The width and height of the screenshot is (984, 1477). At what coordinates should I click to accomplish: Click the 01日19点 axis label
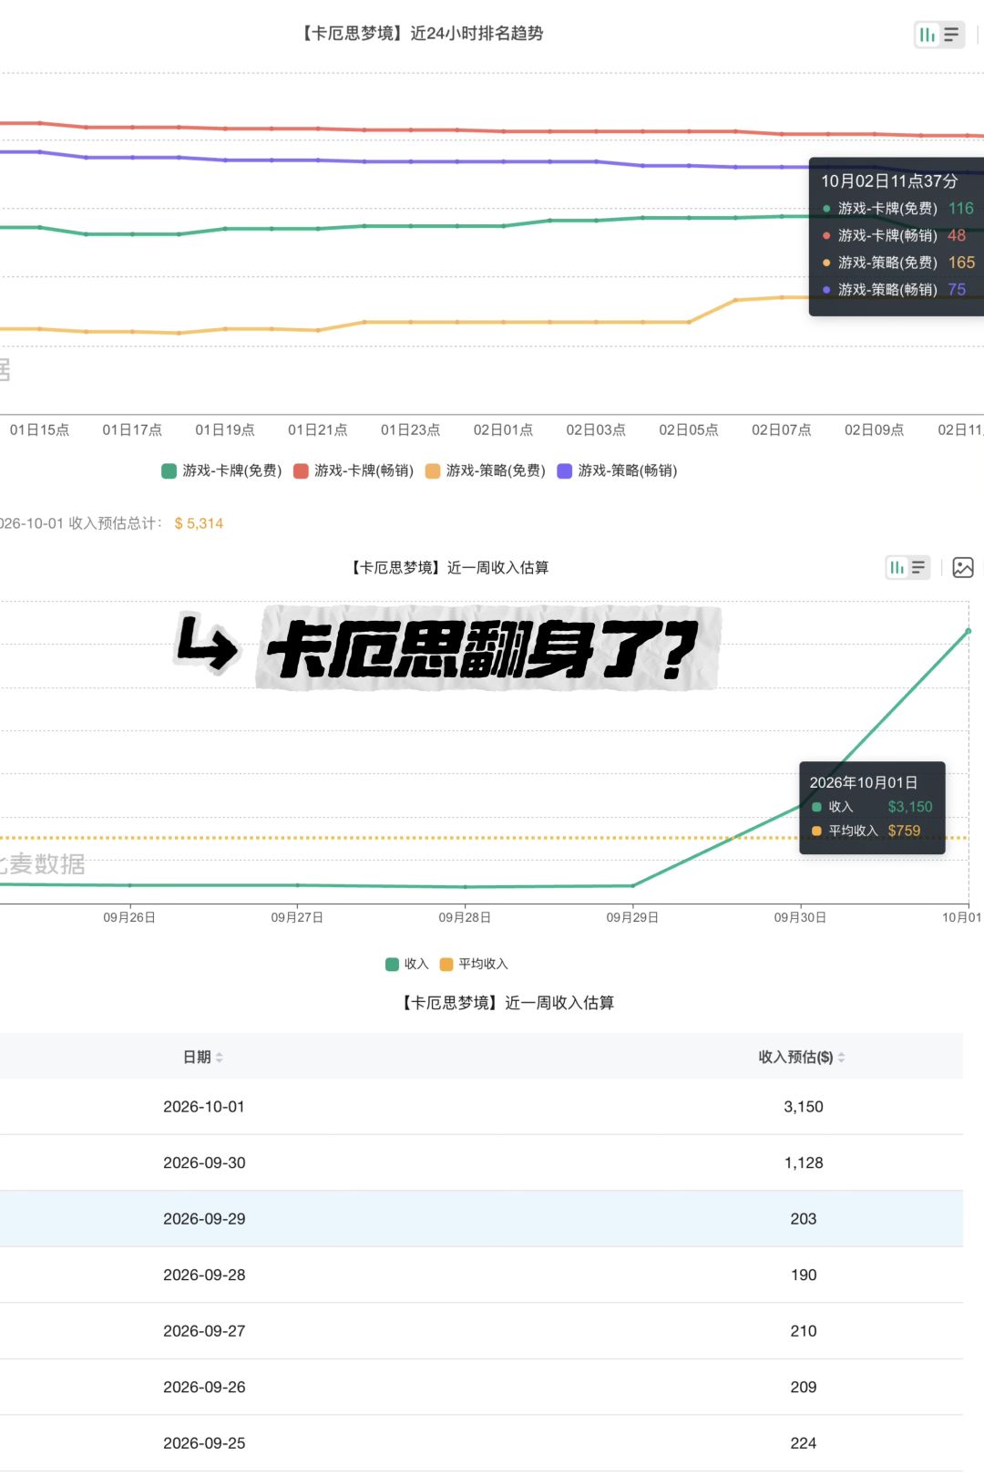tap(225, 429)
